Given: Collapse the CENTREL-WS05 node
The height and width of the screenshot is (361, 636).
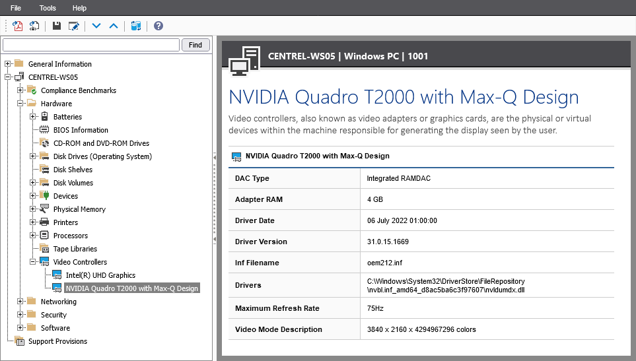Looking at the screenshot, I should point(7,77).
